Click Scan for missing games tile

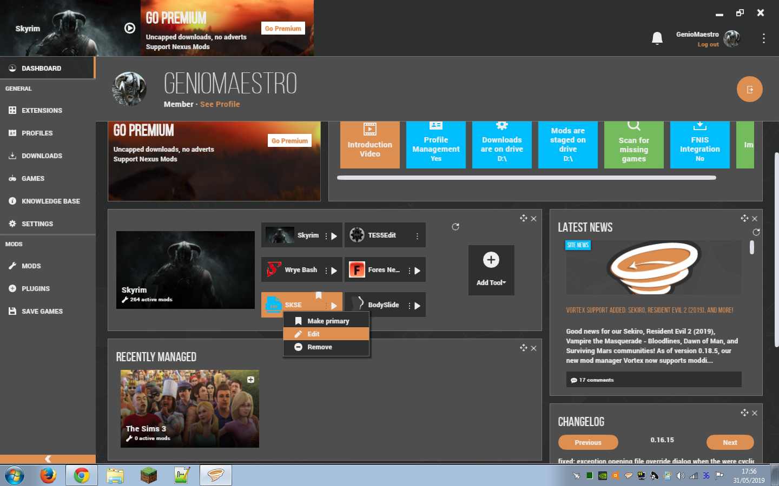point(634,145)
